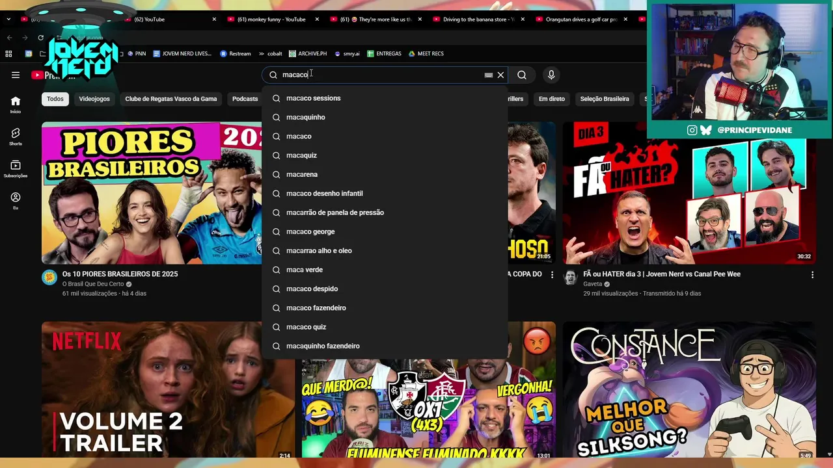Select the 'Podcasts' filter chip
Viewport: 833px width, 468px height.
tap(245, 99)
